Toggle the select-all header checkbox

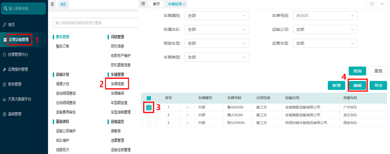pos(149,98)
